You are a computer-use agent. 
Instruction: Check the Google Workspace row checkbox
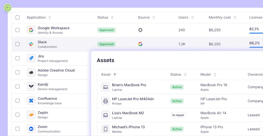pos(17,30)
